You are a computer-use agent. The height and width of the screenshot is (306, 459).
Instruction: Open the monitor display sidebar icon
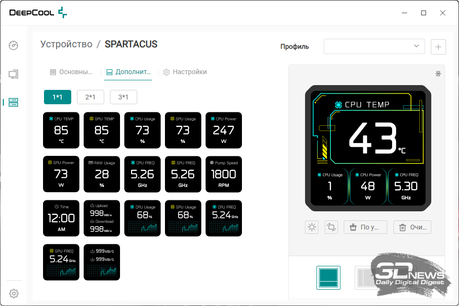[13, 74]
